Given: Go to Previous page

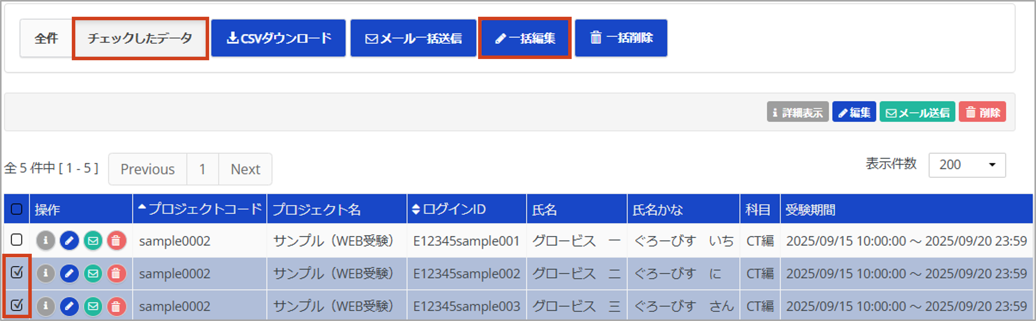Looking at the screenshot, I should pos(148,169).
